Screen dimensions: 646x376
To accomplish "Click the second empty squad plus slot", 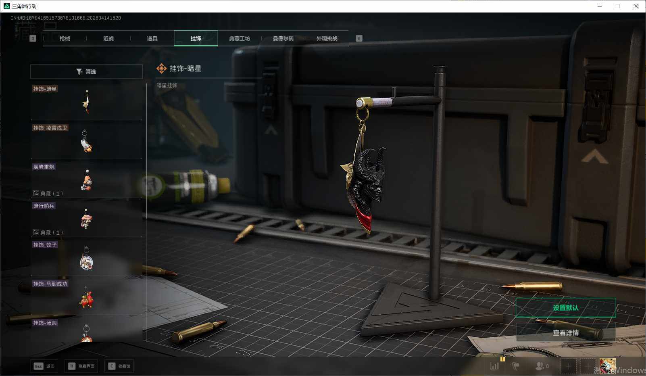I will pyautogui.click(x=588, y=366).
